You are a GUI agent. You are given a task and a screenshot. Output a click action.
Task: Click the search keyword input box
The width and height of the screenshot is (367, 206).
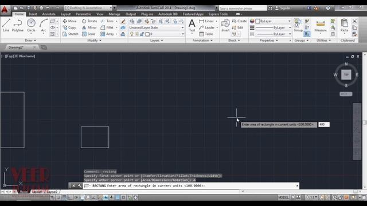243,8
